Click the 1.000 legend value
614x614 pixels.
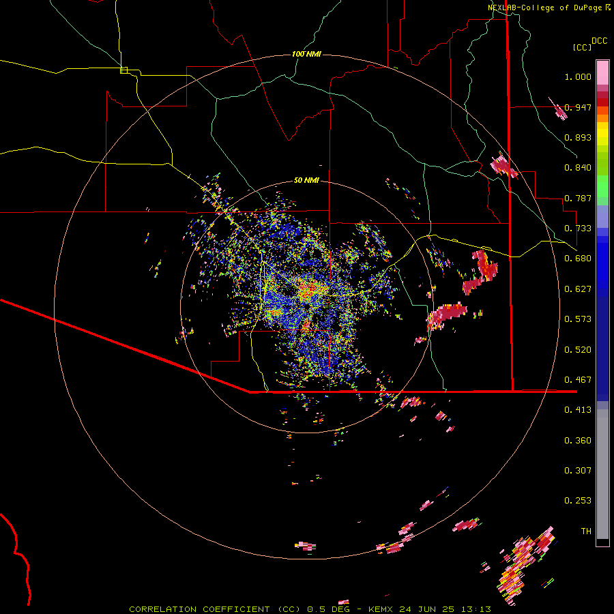[578, 77]
